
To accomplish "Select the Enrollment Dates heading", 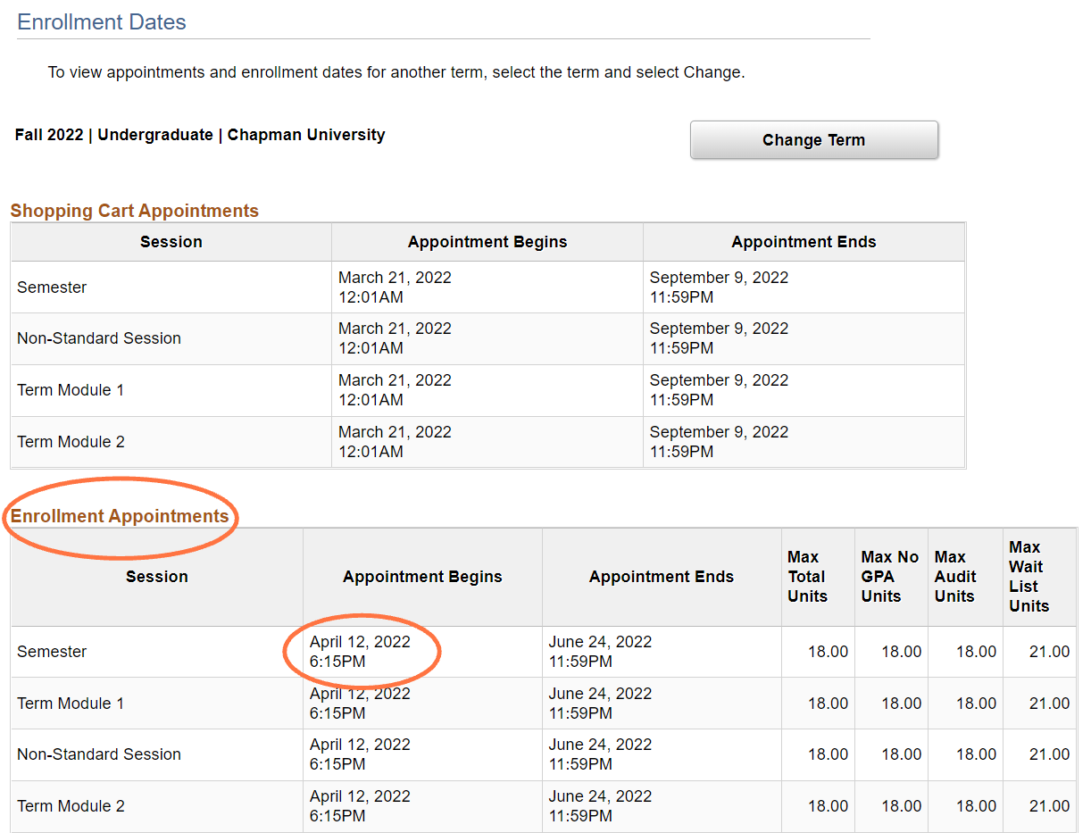I will pos(102,22).
